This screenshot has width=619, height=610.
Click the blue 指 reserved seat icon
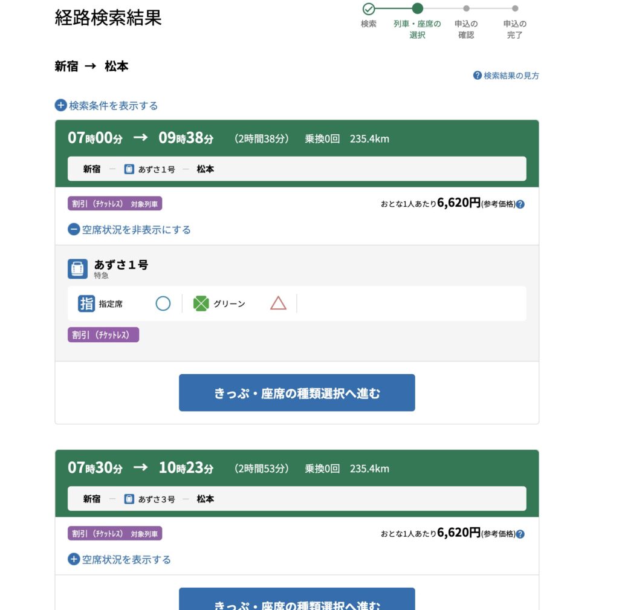point(86,303)
